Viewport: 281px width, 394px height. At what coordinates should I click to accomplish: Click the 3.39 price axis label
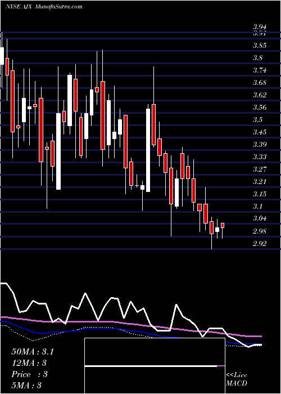coord(260,145)
